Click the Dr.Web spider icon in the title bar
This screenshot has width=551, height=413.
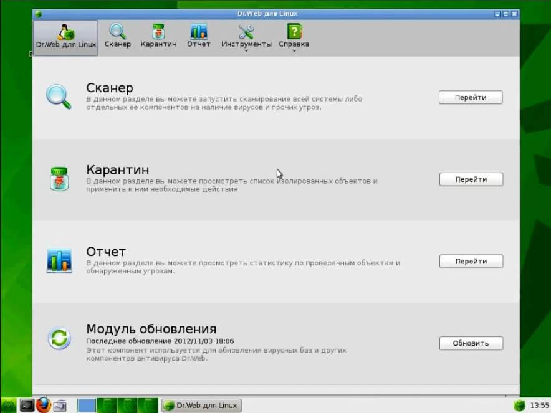(38, 14)
